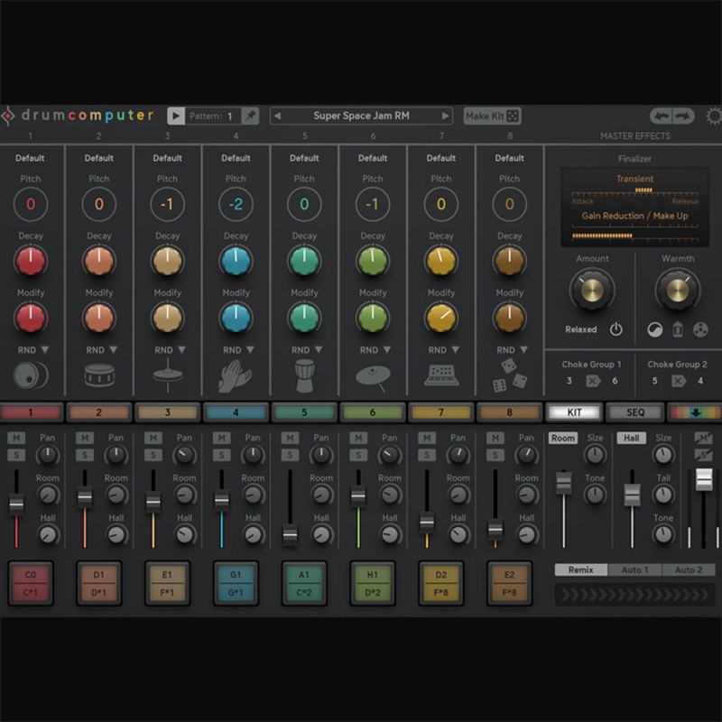Trigger the E2 drum pad
This screenshot has width=722, height=722.
pos(510,583)
